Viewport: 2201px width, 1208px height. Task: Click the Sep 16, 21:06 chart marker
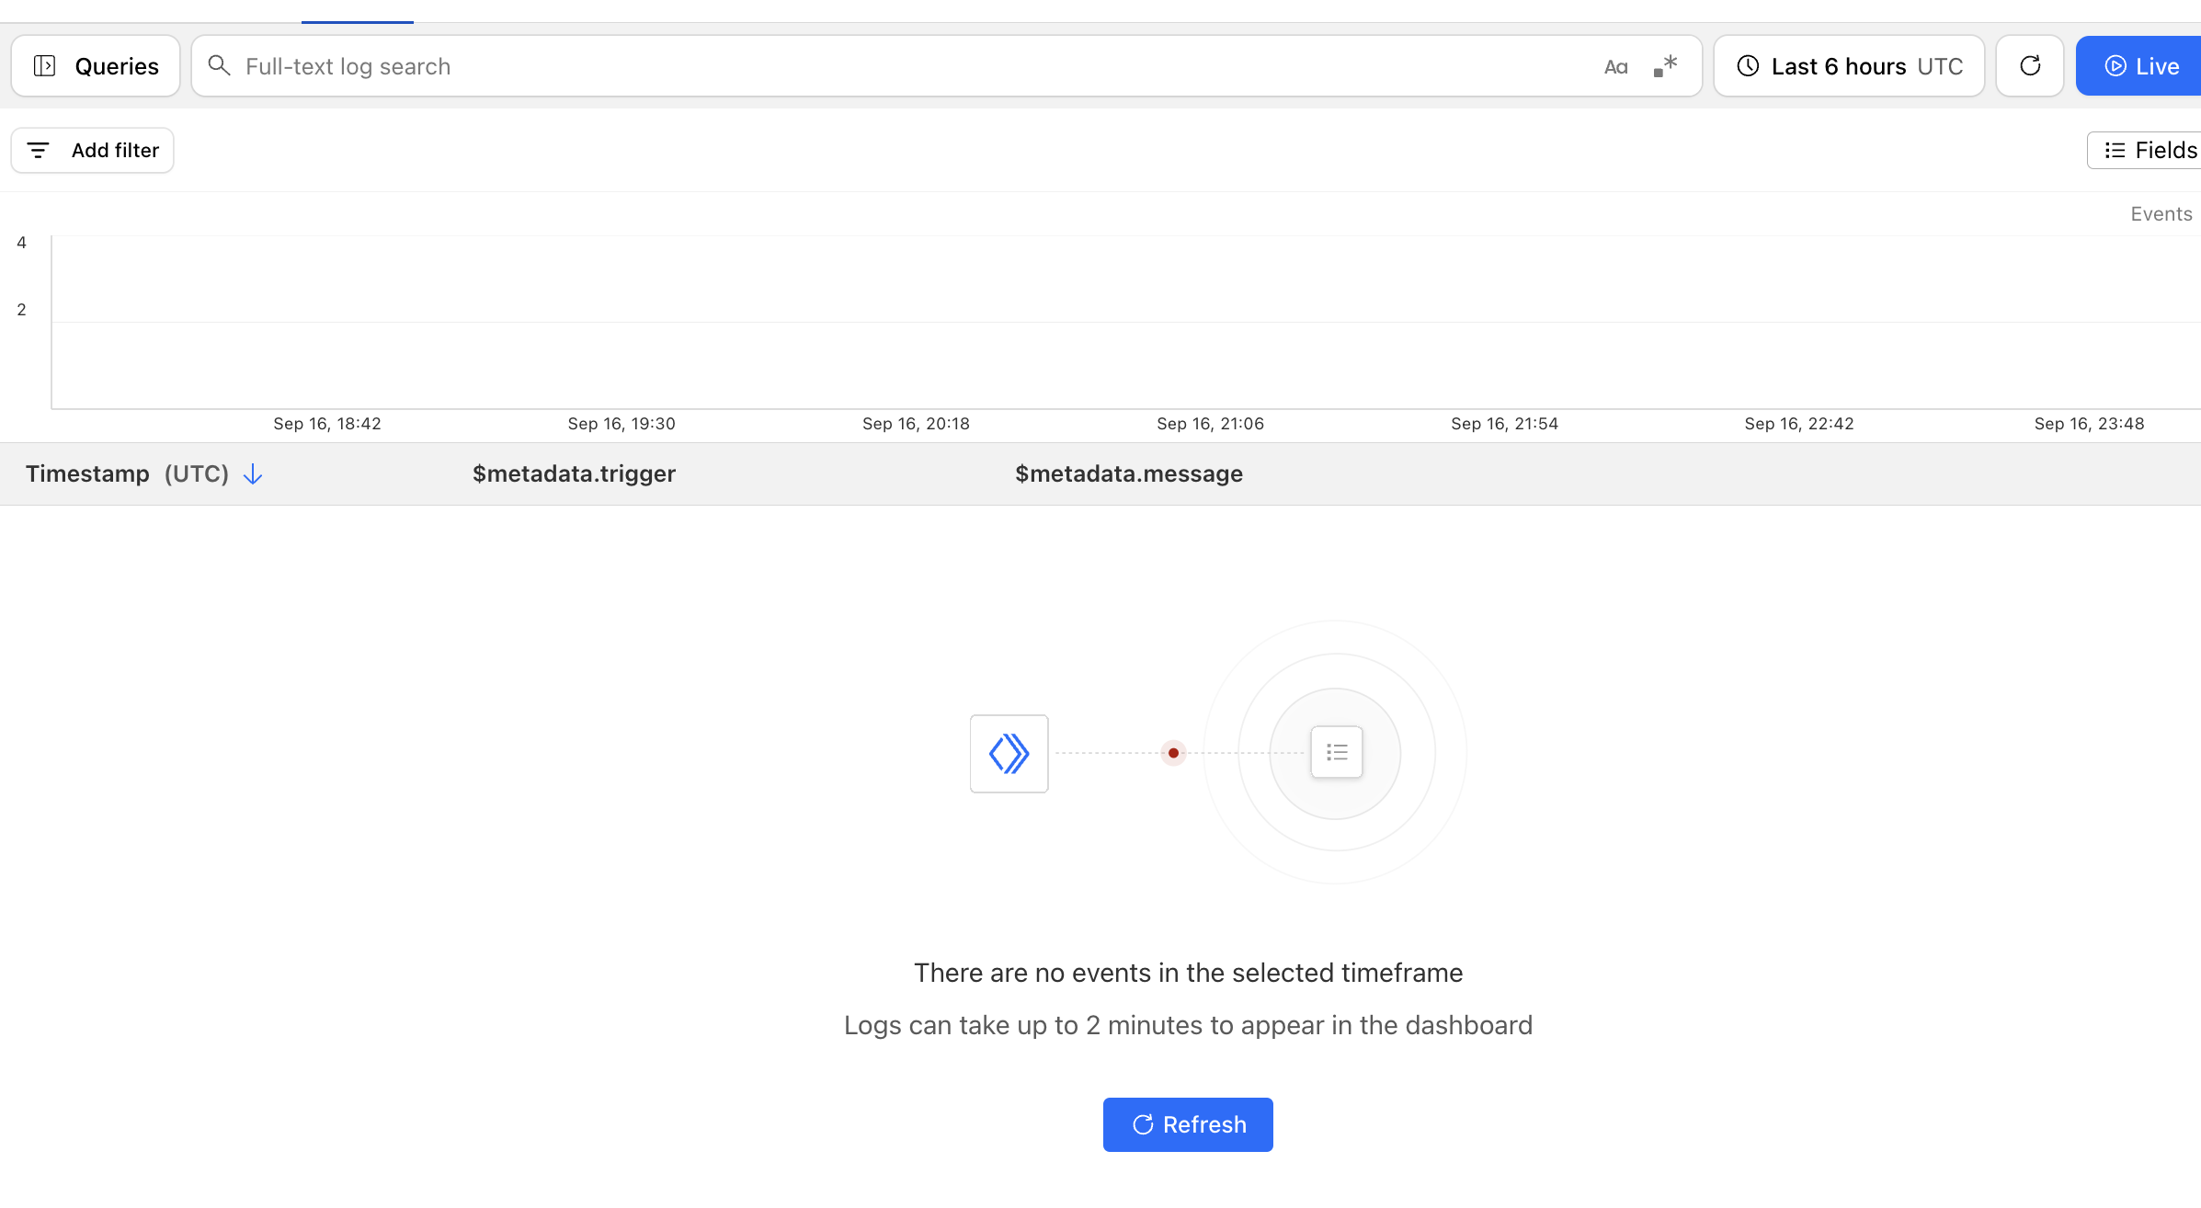tap(1210, 424)
